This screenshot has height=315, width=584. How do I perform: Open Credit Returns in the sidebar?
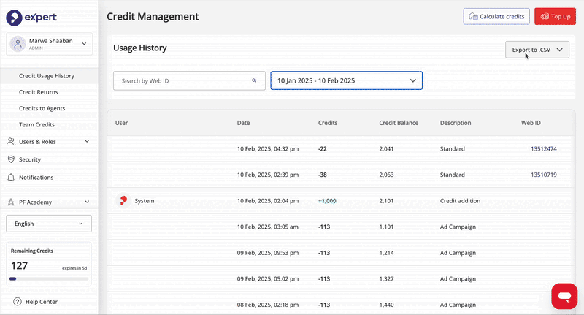tap(39, 92)
